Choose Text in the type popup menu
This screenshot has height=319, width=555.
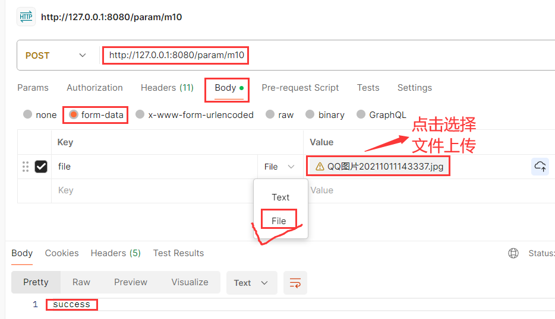[280, 197]
